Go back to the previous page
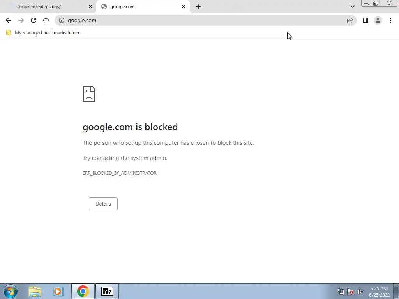The height and width of the screenshot is (299, 399). [9, 20]
